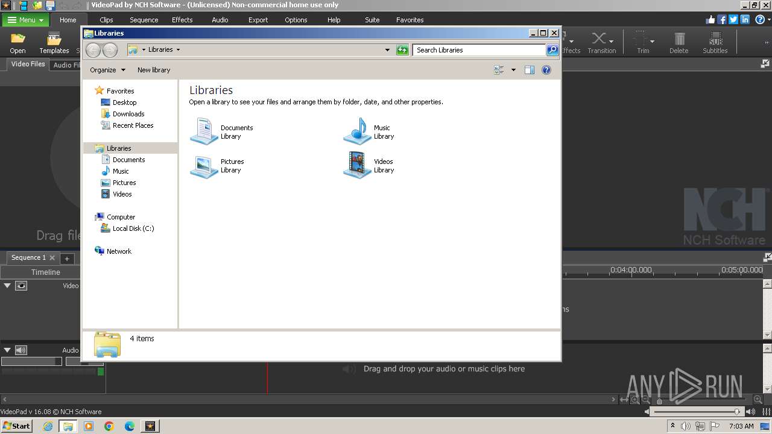Click the thumbs-up like icon

tap(710, 19)
